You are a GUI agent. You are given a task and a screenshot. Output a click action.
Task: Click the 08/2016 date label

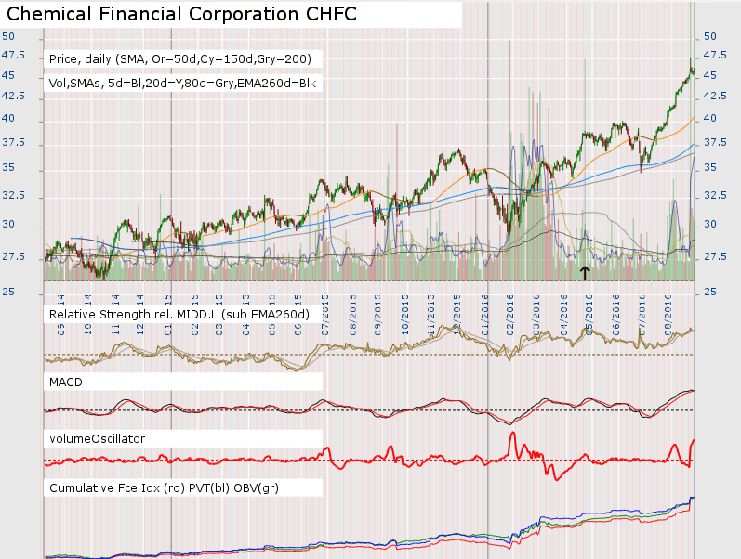click(668, 315)
